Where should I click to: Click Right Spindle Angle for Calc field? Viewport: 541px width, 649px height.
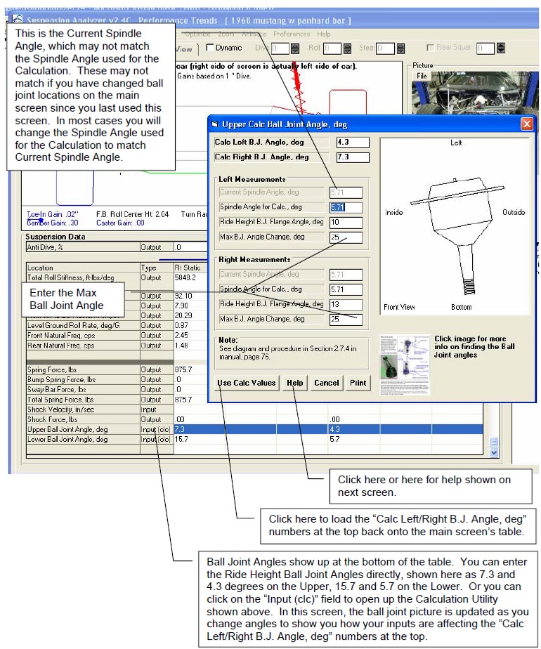pyautogui.click(x=346, y=289)
